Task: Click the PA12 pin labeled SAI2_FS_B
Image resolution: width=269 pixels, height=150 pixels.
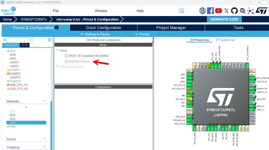Action: (252, 82)
